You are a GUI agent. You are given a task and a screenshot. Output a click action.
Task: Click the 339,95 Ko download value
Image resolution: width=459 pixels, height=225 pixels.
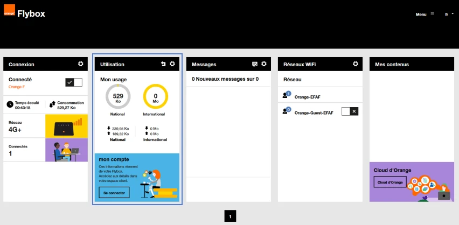(120, 129)
